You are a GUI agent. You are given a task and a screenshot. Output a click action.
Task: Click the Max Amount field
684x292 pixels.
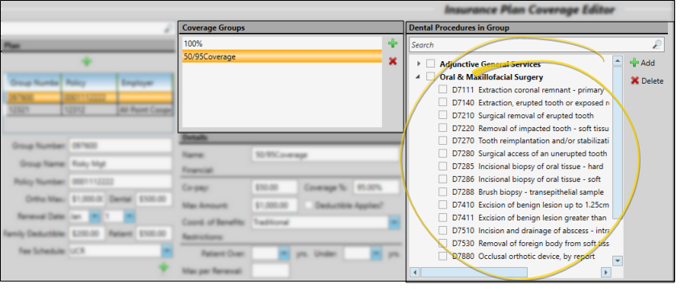(x=275, y=205)
